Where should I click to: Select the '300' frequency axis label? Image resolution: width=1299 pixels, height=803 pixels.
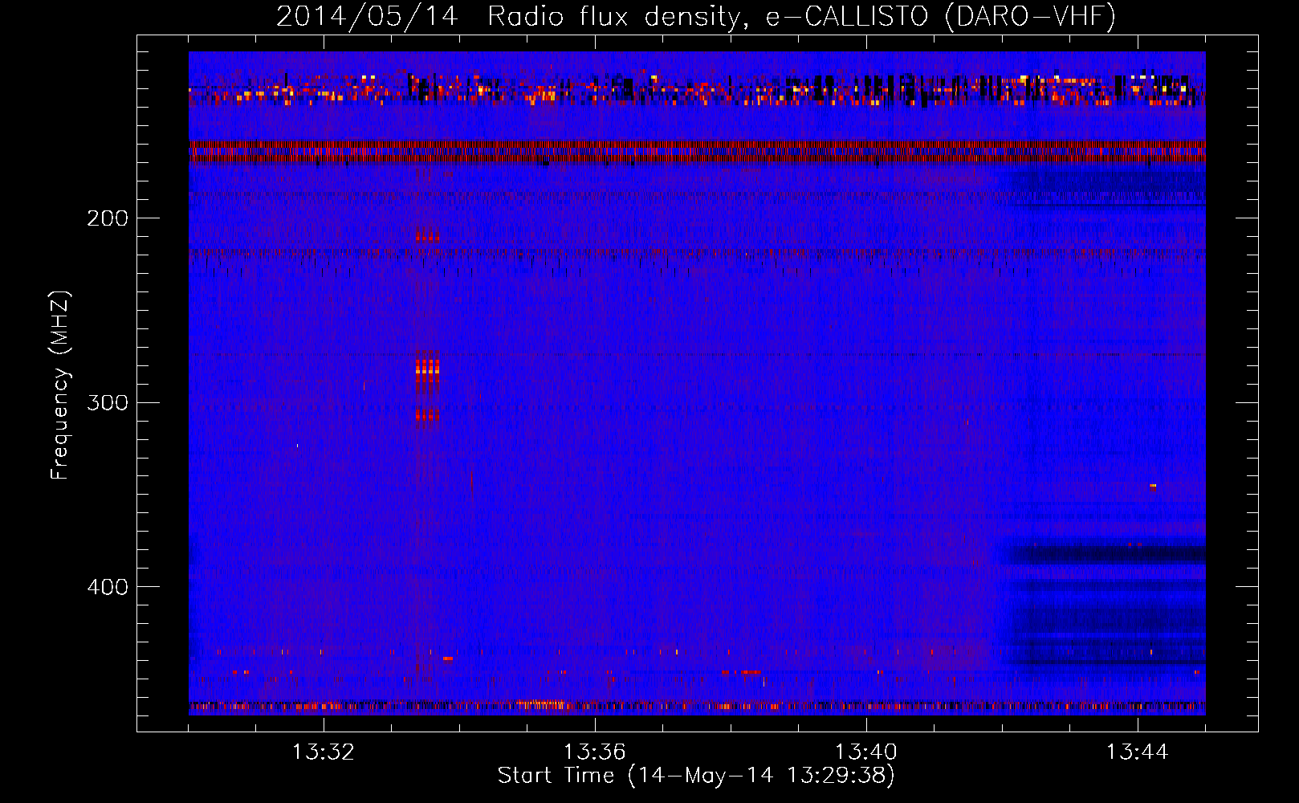108,402
